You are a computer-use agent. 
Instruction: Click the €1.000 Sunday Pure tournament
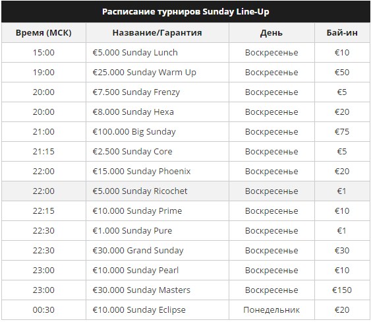(x=132, y=231)
